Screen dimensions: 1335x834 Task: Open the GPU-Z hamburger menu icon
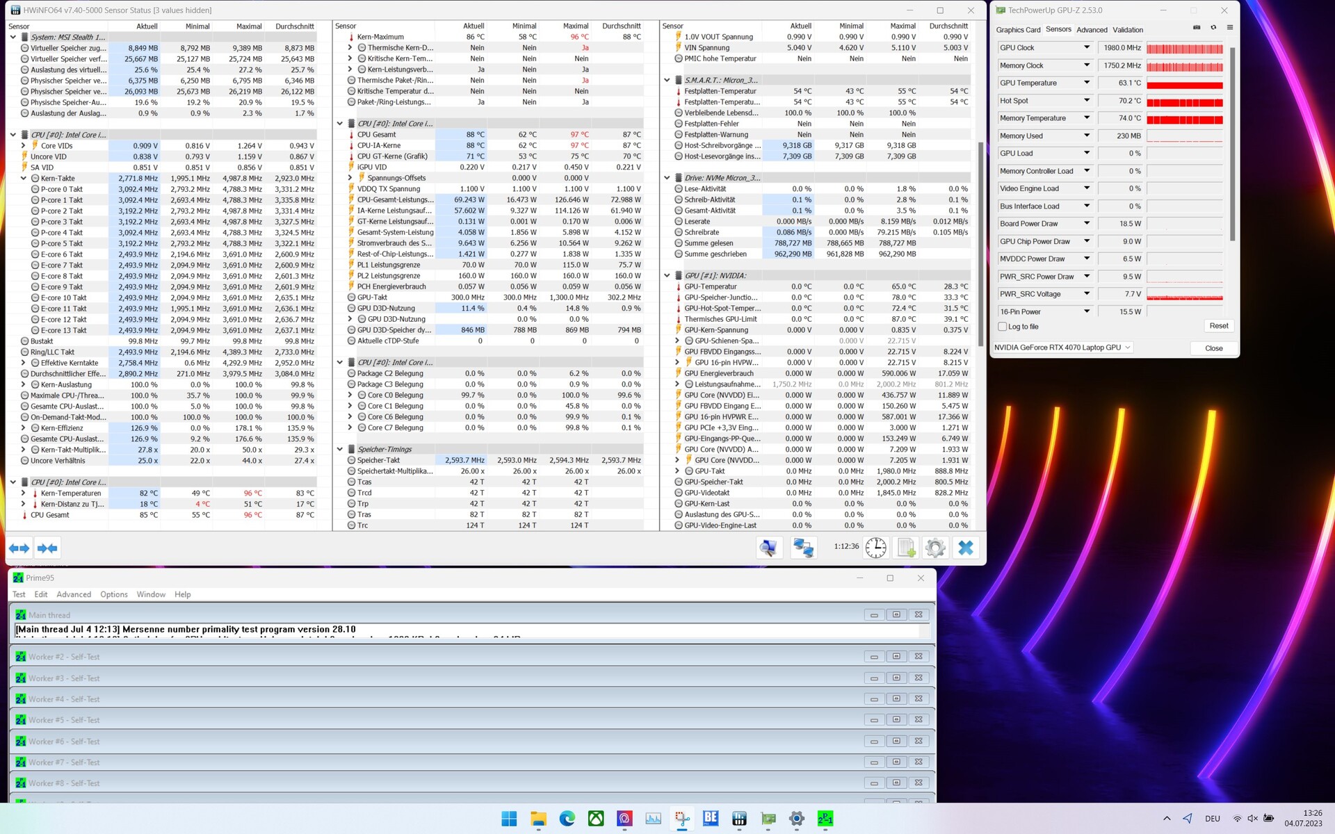click(x=1229, y=28)
